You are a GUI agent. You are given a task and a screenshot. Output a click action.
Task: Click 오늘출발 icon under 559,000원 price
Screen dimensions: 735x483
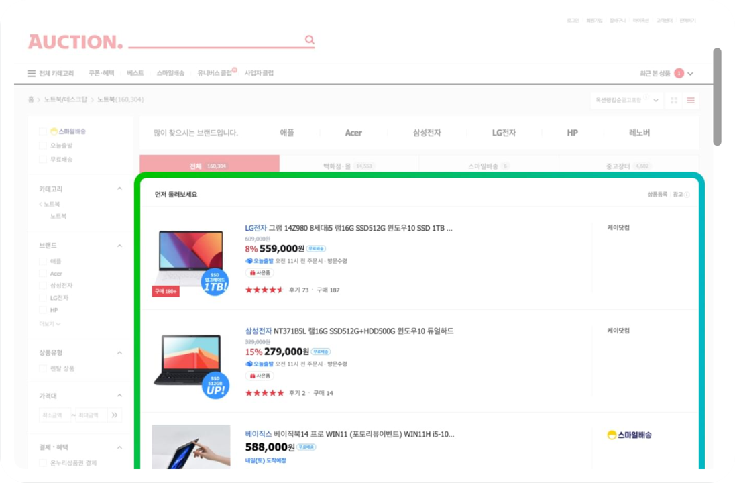[249, 261]
